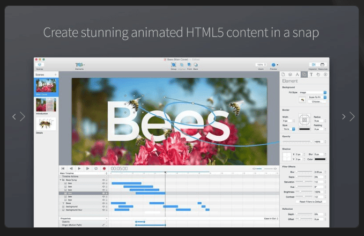Image resolution: width=364 pixels, height=236 pixels.
Task: Click the Brightness filter slider
Action: pyautogui.click(x=304, y=191)
